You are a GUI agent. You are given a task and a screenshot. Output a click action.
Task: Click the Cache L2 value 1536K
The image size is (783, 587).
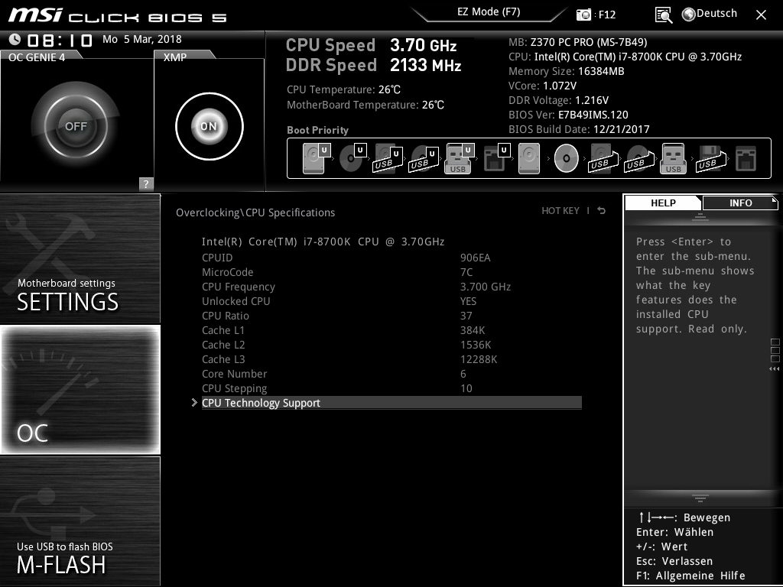pyautogui.click(x=476, y=345)
